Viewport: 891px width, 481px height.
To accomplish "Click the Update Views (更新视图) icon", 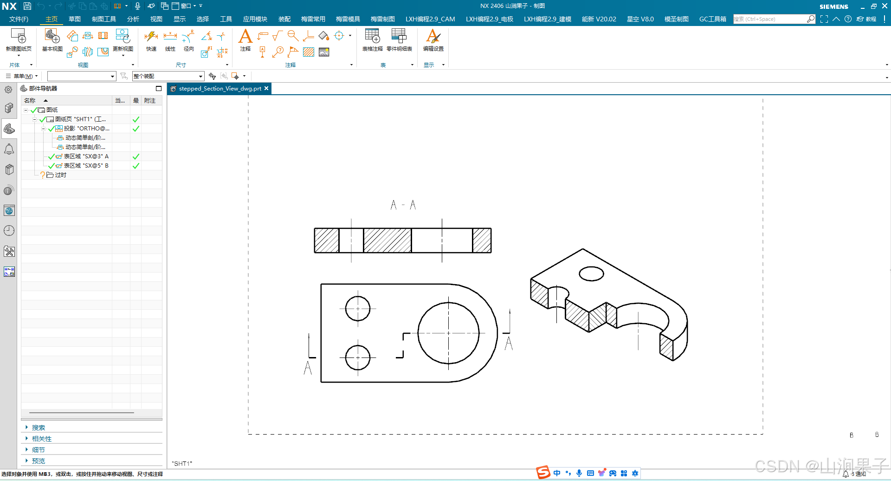I will pos(123,36).
